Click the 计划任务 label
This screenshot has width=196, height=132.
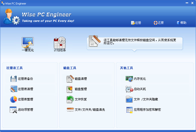pos(60,50)
